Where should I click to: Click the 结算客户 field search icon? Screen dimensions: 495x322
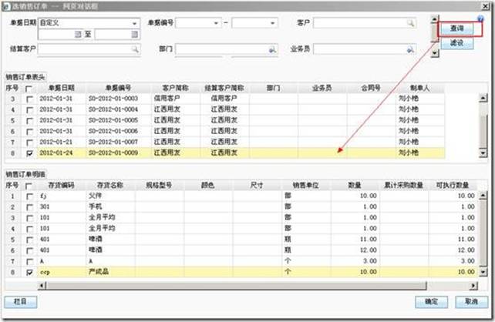point(135,49)
